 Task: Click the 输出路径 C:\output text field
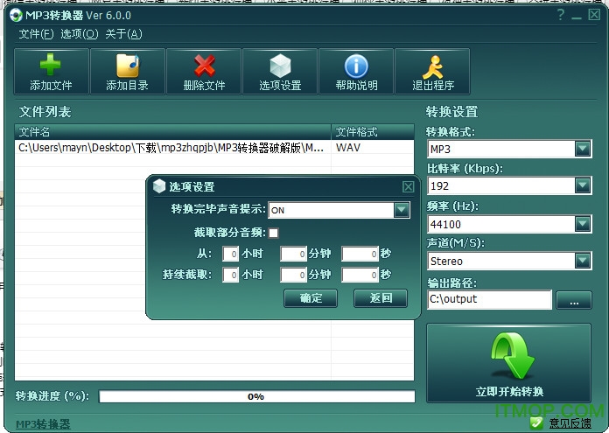(489, 299)
